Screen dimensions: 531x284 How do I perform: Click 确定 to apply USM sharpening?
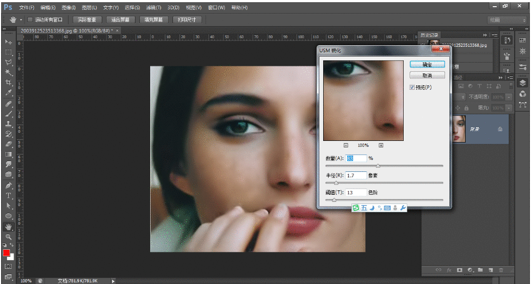tap(427, 64)
